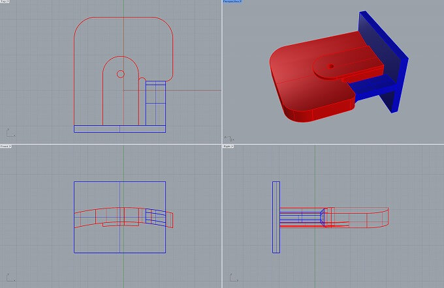Click the Top viewport title label
This screenshot has height=288, width=444.
click(3, 2)
